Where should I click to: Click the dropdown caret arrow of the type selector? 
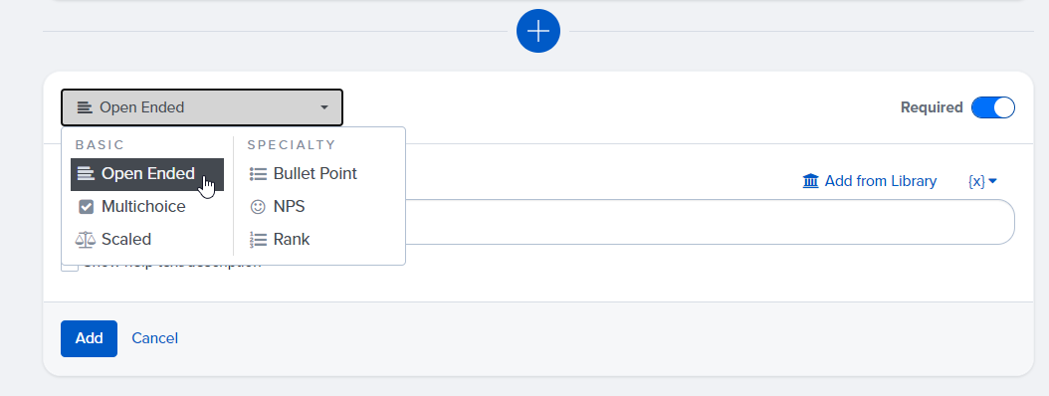[323, 107]
